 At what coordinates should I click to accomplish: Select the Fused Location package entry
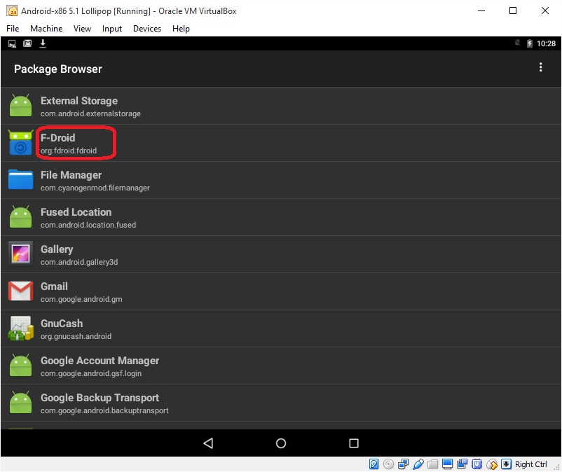pyautogui.click(x=281, y=217)
